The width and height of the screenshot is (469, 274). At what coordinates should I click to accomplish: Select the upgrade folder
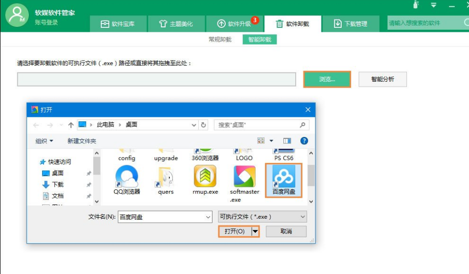pos(166,155)
